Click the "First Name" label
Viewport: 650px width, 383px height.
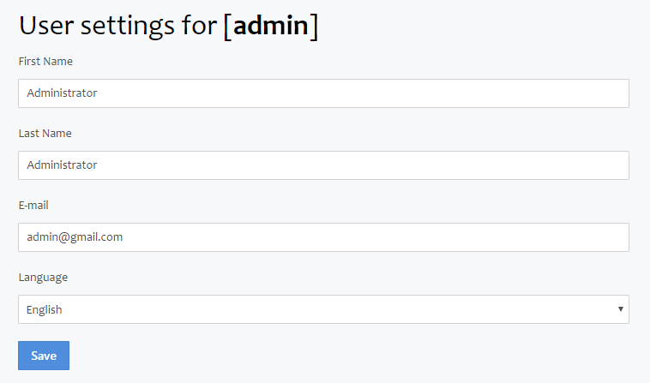click(x=45, y=62)
